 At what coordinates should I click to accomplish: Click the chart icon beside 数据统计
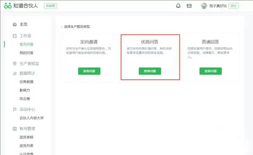pyautogui.click(x=15, y=74)
